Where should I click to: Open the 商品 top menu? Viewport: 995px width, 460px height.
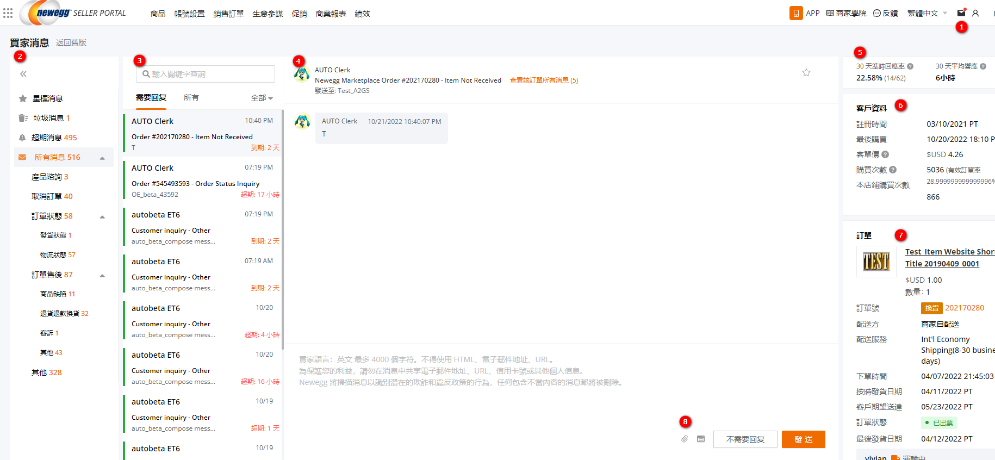point(158,14)
